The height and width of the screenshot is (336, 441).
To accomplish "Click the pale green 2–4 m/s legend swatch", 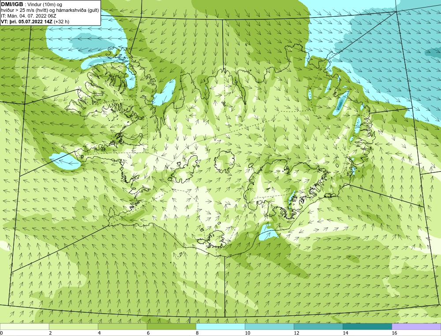I will coord(73,326).
